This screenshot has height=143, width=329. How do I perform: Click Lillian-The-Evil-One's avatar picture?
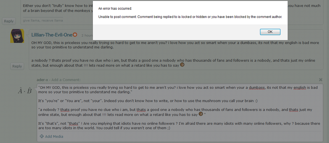[17, 36]
